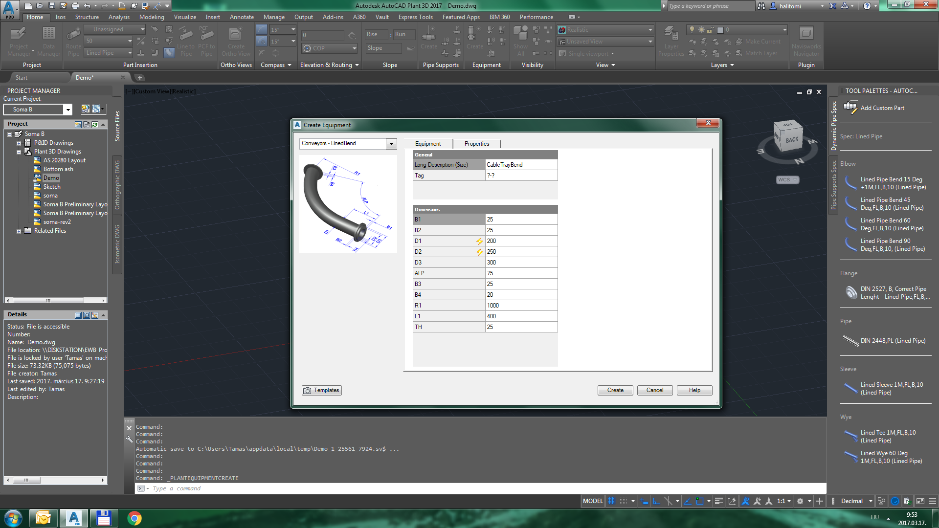This screenshot has height=528, width=939.
Task: Click the R1 dimension value field
Action: pos(521,306)
